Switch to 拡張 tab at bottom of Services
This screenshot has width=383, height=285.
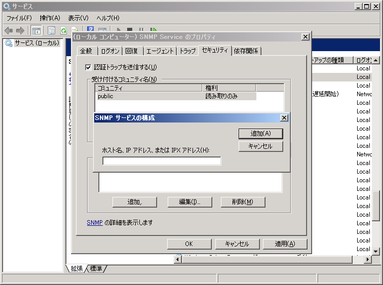76,269
